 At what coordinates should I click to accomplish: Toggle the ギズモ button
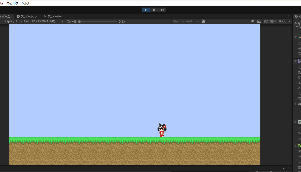(282, 21)
